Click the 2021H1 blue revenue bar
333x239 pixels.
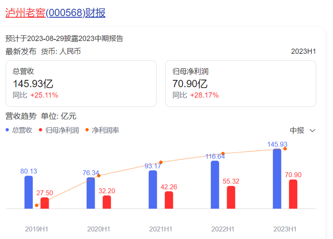(x=153, y=189)
